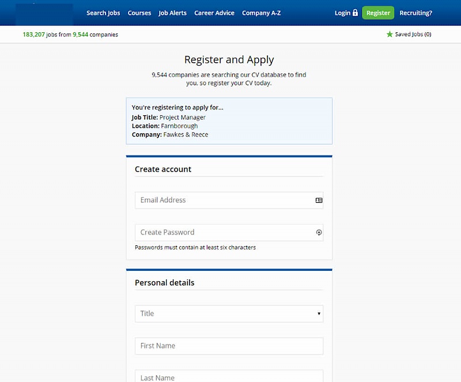Click the site logo in the header
The width and height of the screenshot is (461, 382).
click(44, 13)
